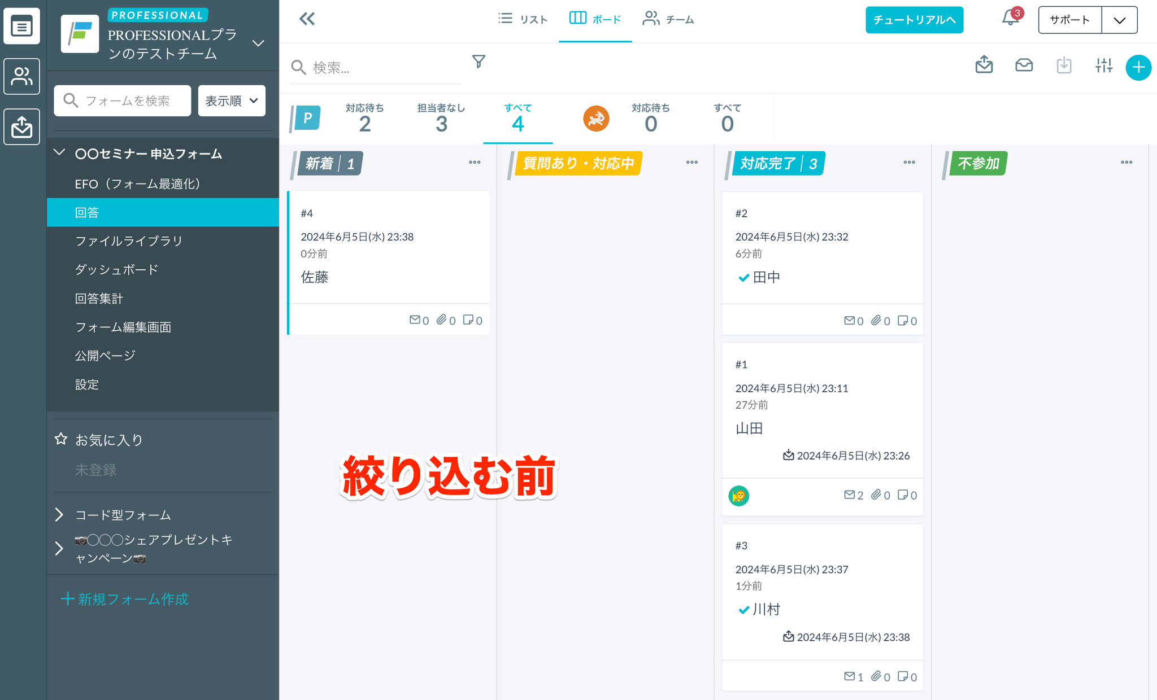Select the 対応待ち 2 filter

pos(364,117)
